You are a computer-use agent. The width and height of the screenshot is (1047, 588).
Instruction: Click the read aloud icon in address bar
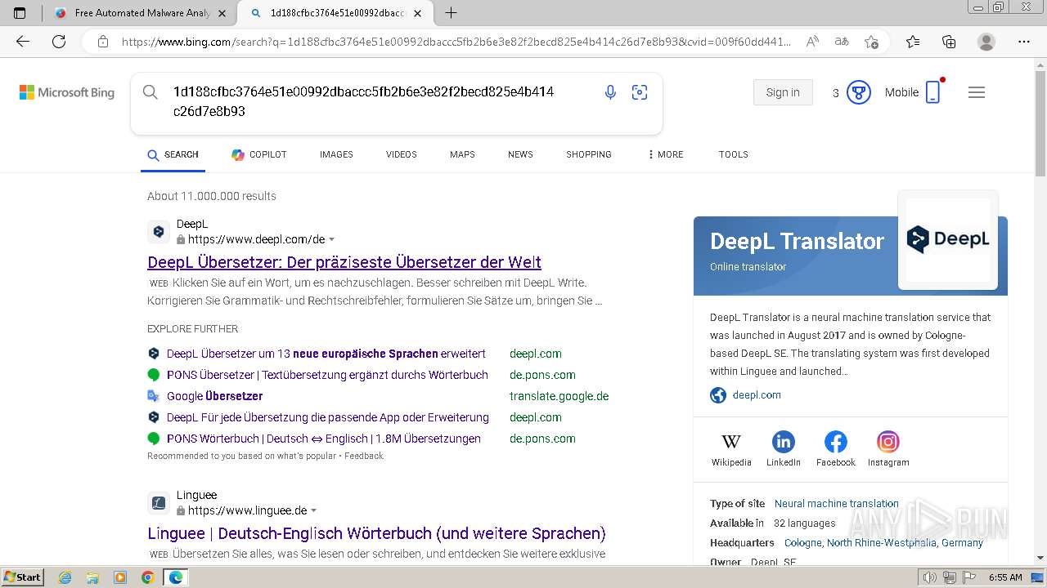point(812,42)
